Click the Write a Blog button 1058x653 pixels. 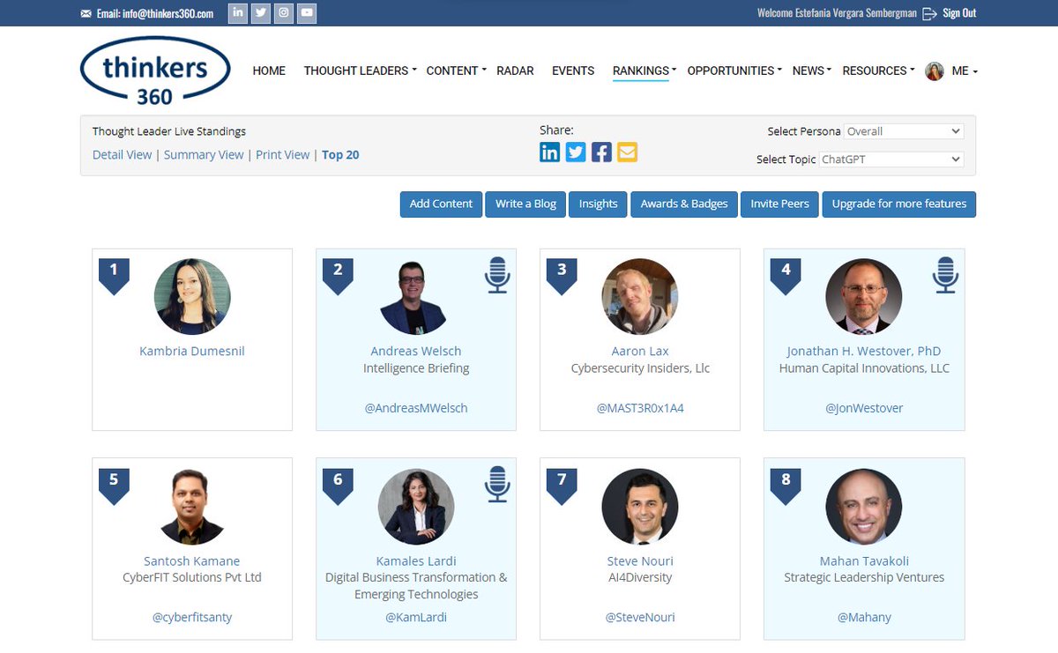pyautogui.click(x=525, y=204)
